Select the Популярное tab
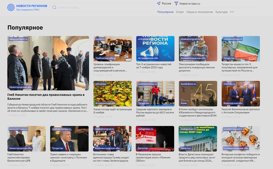273x169 pixels. [x=165, y=12]
